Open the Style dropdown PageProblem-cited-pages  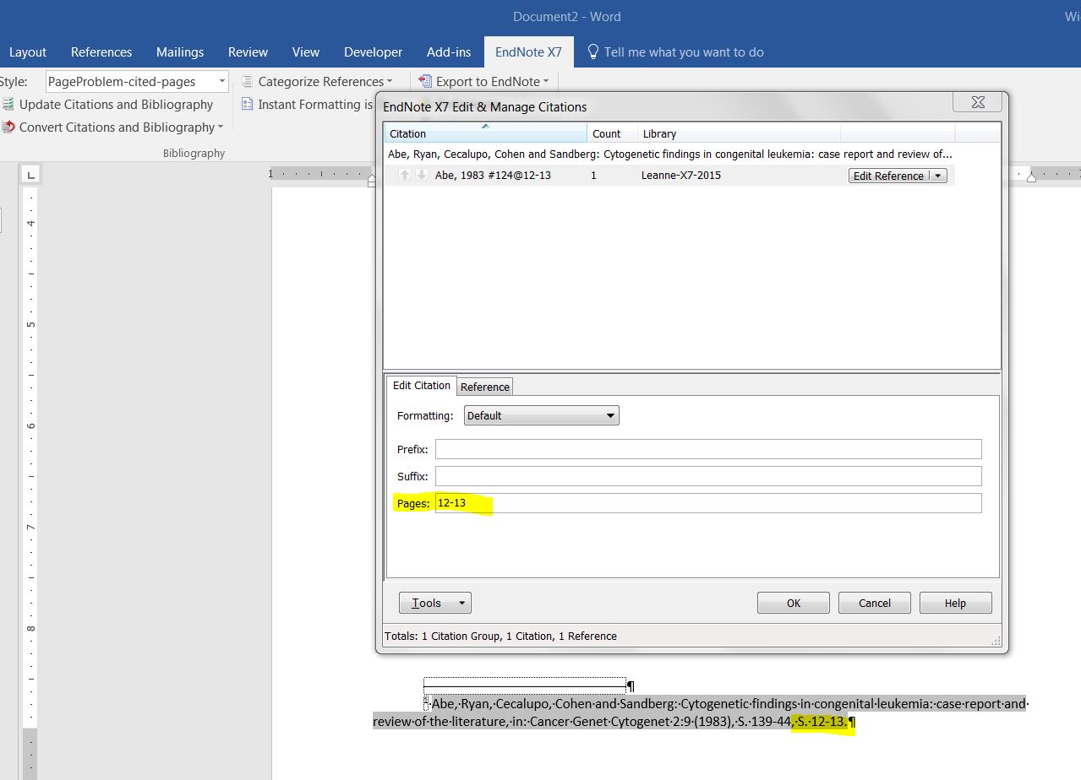coord(137,82)
